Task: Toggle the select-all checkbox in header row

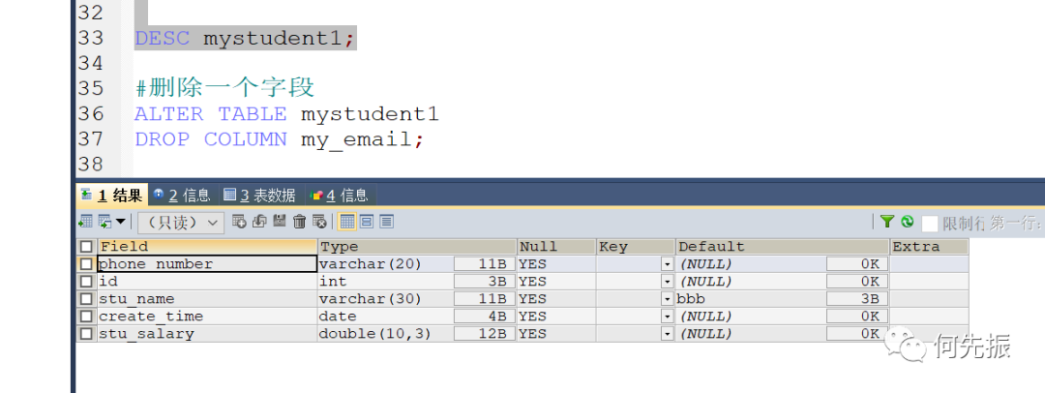Action: click(x=86, y=247)
